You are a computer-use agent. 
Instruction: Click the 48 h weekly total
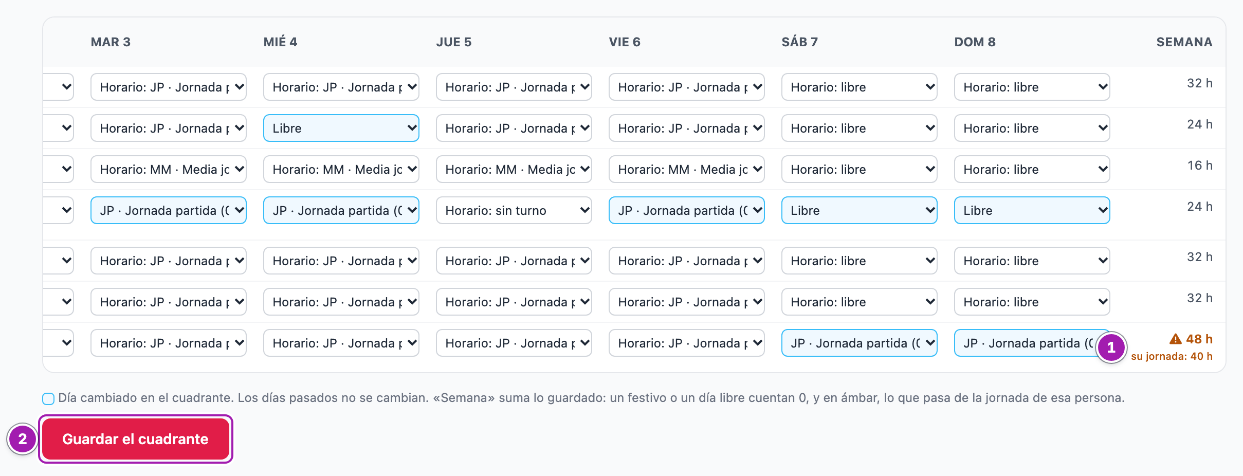tap(1199, 339)
